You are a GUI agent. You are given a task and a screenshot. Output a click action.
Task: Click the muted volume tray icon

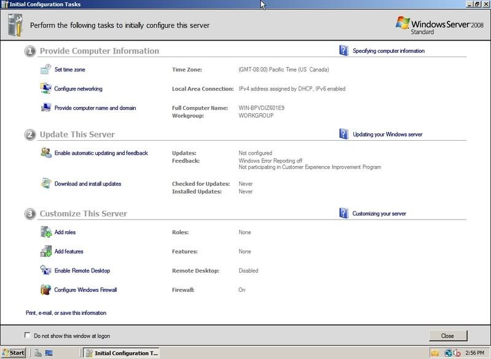456,353
